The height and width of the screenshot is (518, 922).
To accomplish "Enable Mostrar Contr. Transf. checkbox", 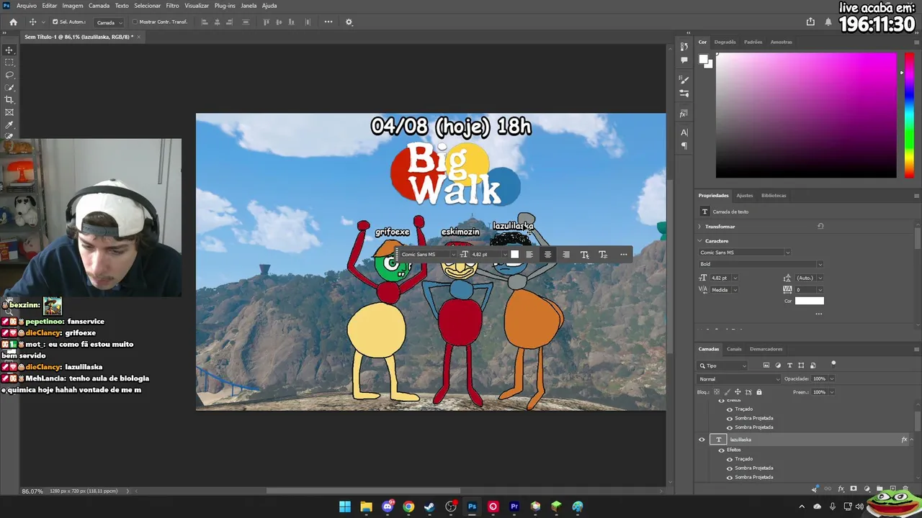I will 135,22.
